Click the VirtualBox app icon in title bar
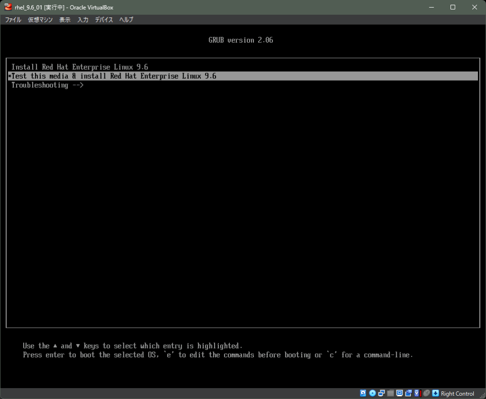486x399 pixels. tap(8, 7)
